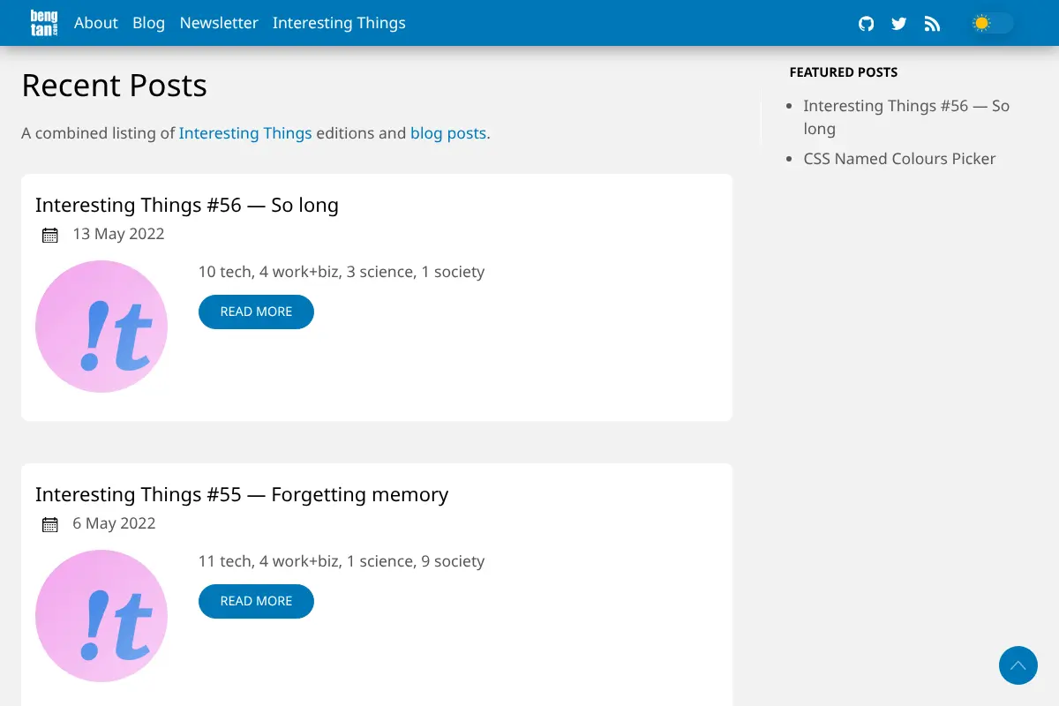Viewport: 1059px width, 706px height.
Task: Click READ MORE for issue #55
Action: tap(256, 601)
